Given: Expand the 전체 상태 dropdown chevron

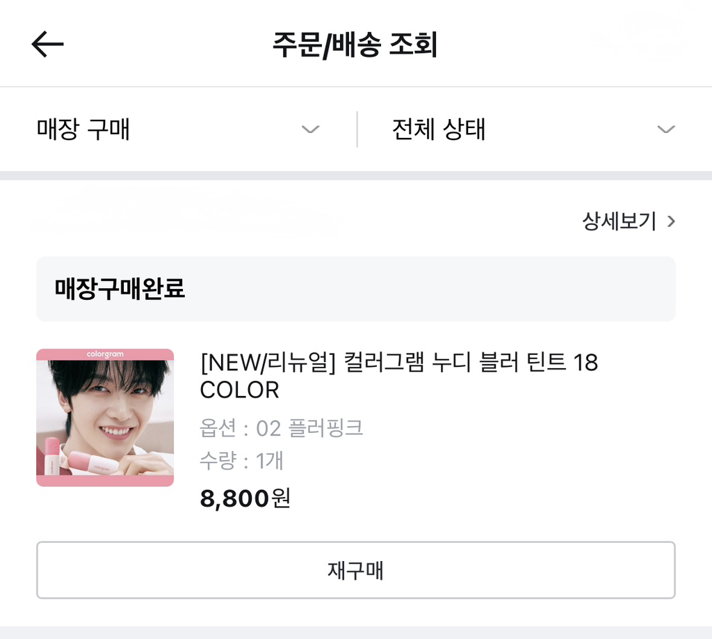Looking at the screenshot, I should click(x=665, y=129).
